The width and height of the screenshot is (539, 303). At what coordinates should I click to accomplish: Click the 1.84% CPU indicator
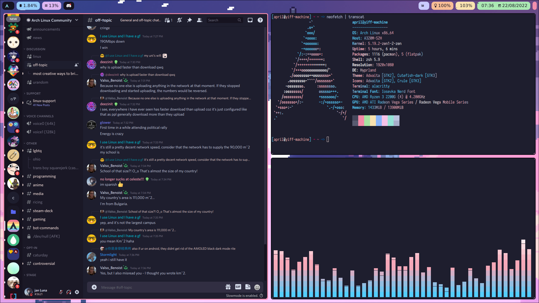click(28, 6)
